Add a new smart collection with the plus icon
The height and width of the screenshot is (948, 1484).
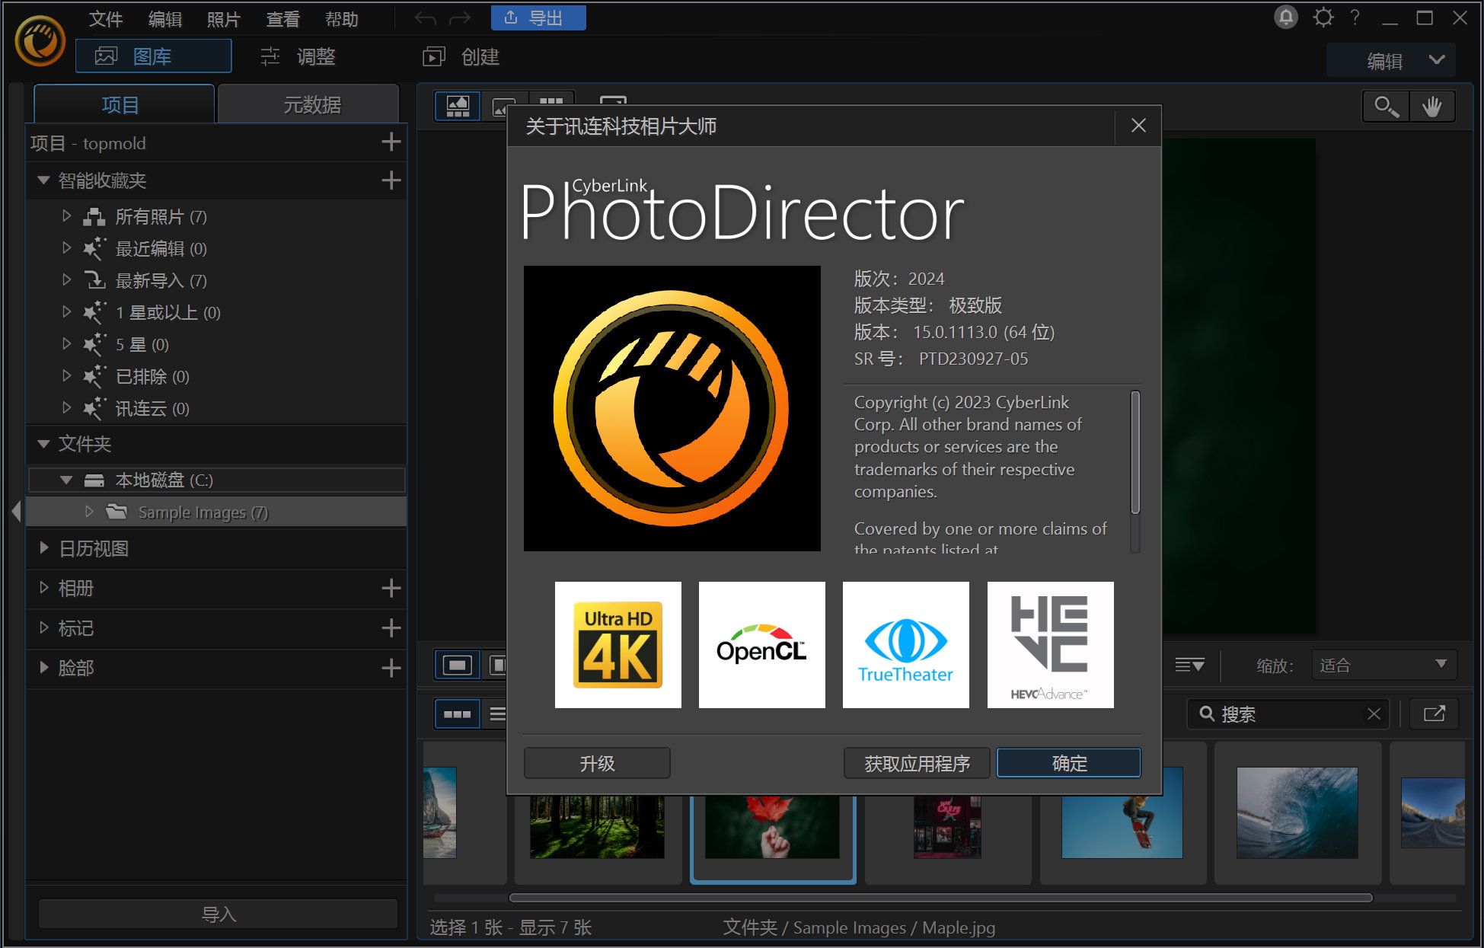coord(391,180)
